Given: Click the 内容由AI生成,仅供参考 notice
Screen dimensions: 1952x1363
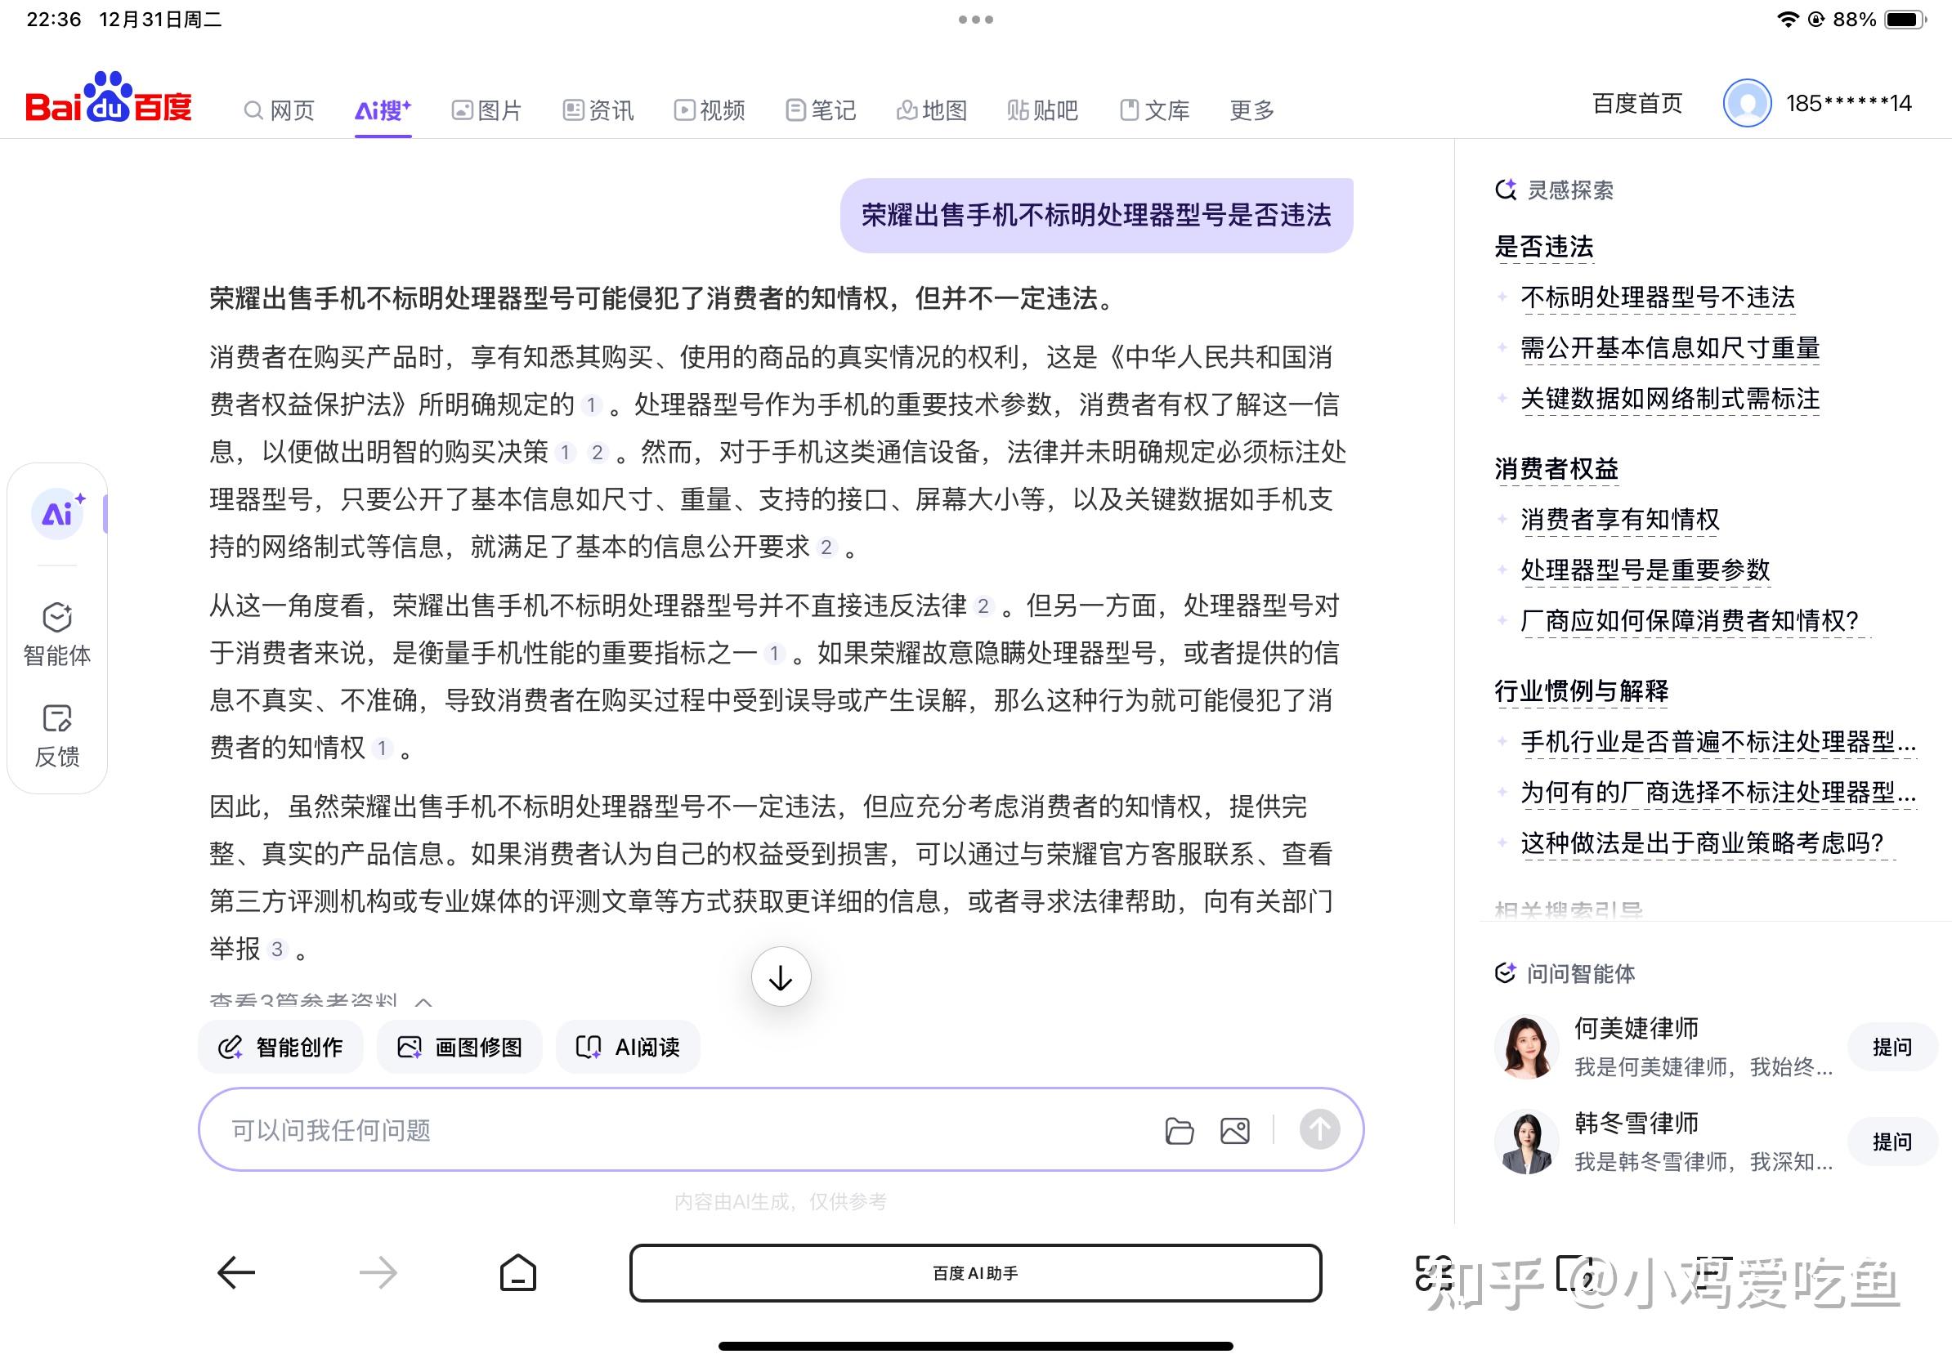Looking at the screenshot, I should (781, 1201).
